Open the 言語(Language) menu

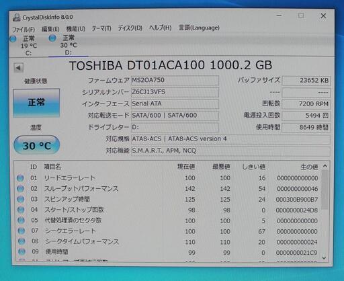(x=199, y=28)
